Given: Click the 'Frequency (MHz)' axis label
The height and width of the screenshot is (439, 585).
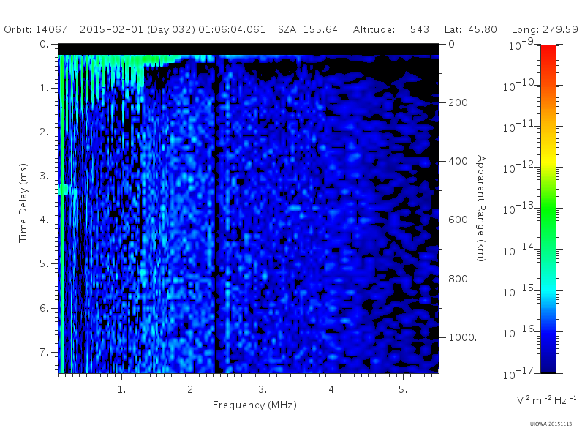Looking at the screenshot, I should point(254,405).
